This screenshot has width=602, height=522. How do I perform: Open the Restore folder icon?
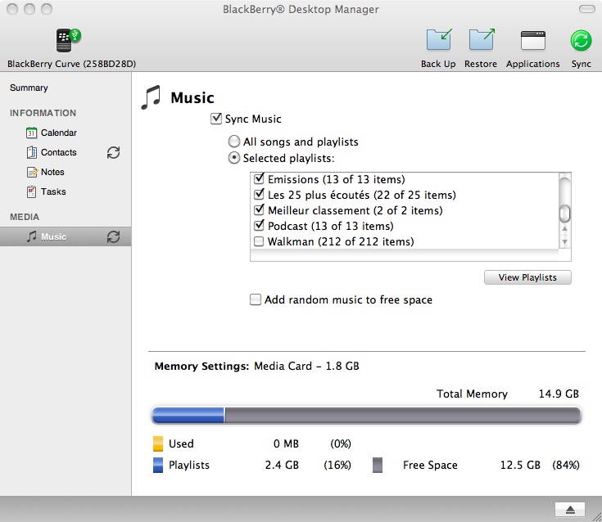click(x=481, y=39)
